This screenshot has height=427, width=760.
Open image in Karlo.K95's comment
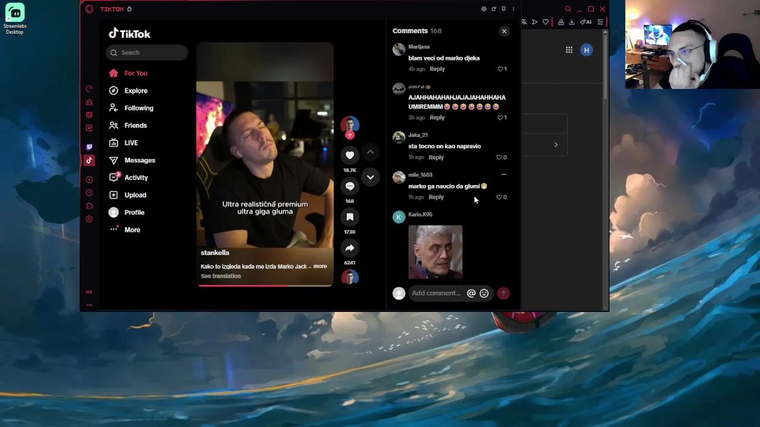click(435, 252)
